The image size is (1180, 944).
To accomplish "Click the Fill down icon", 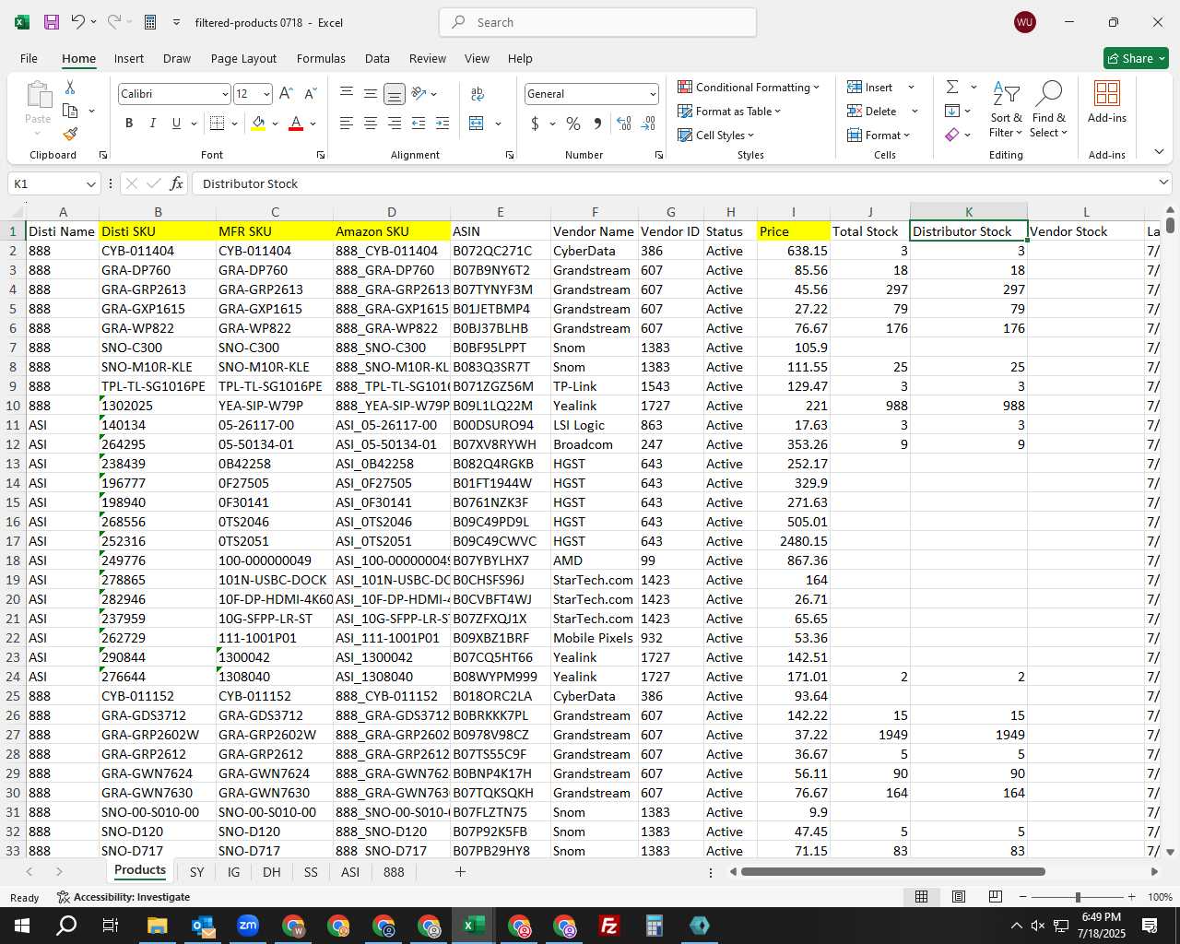I will click(x=952, y=111).
